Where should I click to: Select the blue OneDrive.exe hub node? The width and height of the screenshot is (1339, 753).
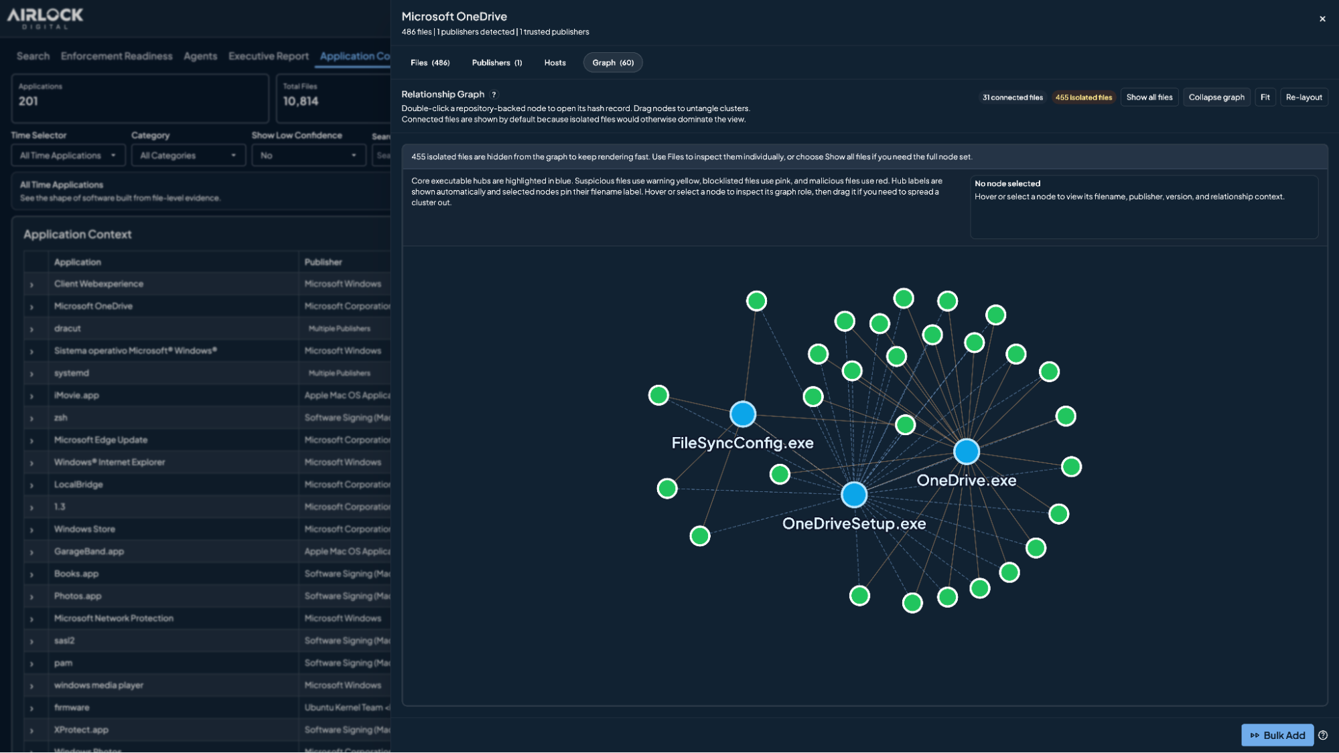pyautogui.click(x=966, y=452)
